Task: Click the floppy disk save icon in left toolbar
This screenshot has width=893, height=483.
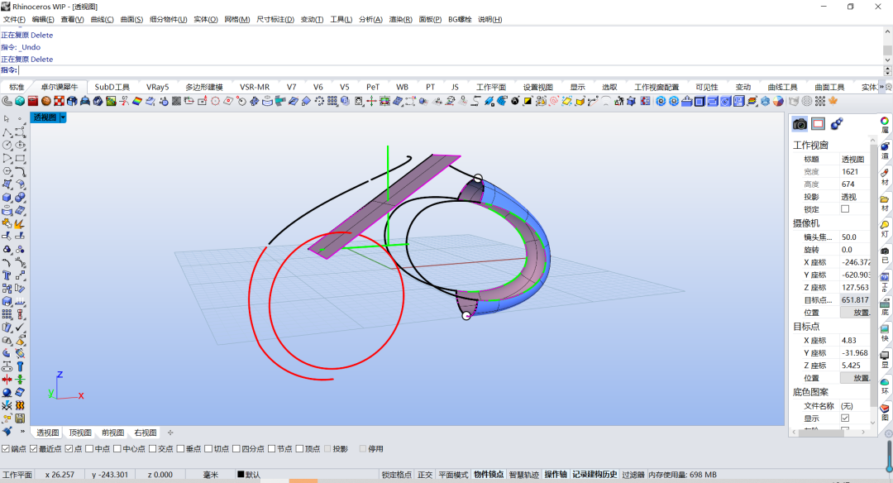Action: (x=20, y=418)
